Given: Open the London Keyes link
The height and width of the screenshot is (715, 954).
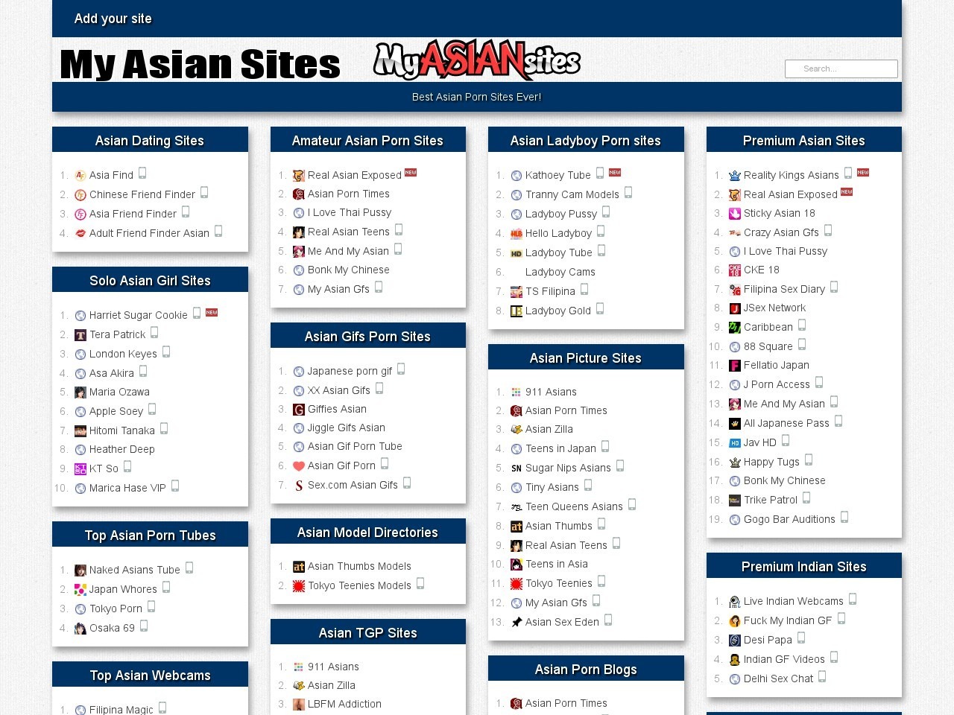Looking at the screenshot, I should pos(123,354).
